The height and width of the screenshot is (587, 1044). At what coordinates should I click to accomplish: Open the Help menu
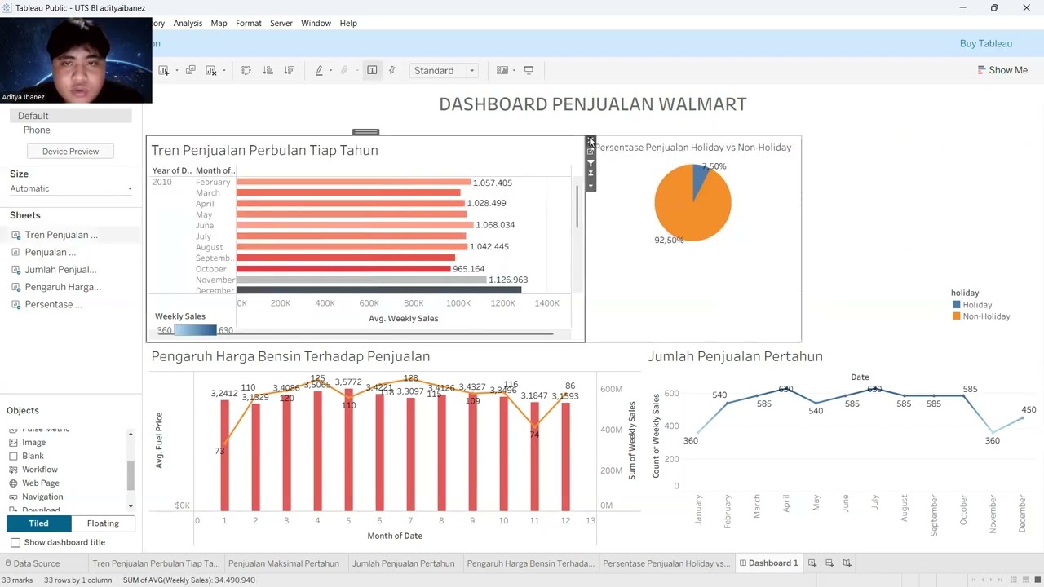348,23
